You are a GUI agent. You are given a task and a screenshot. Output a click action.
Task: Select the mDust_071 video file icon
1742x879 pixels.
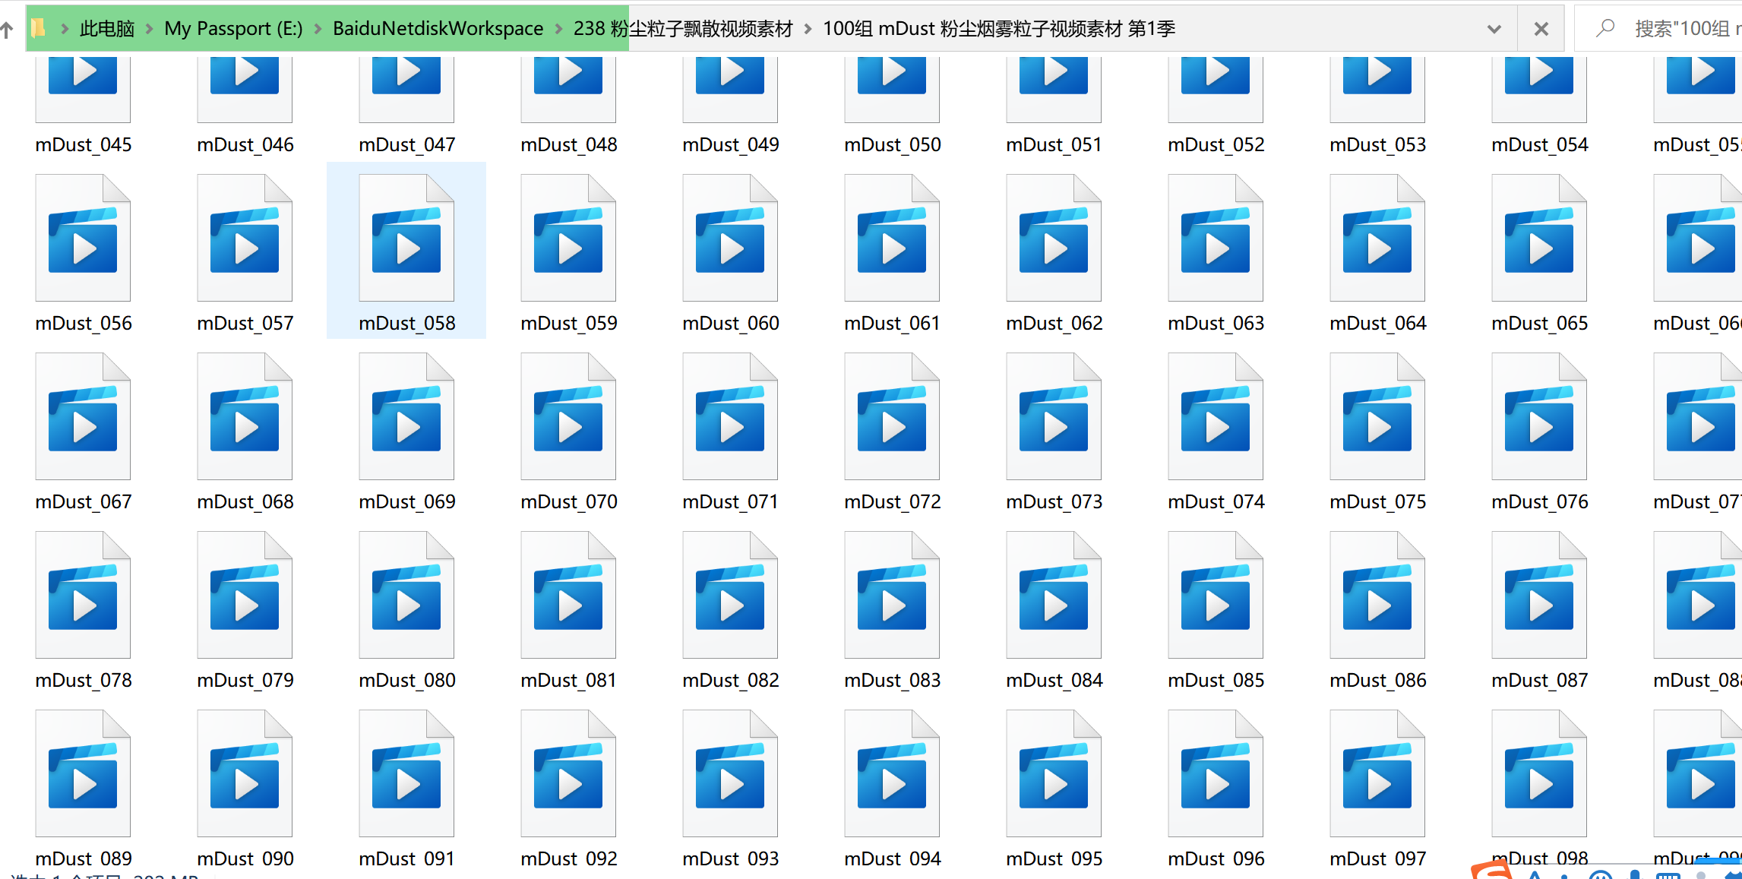730,416
